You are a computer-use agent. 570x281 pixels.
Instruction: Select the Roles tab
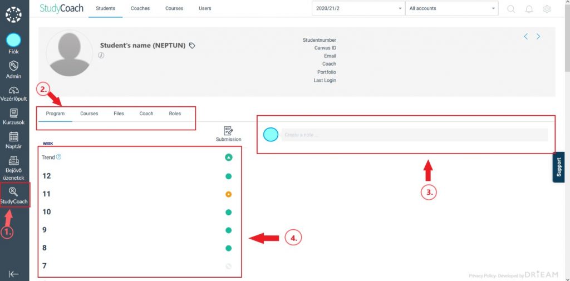(x=175, y=114)
